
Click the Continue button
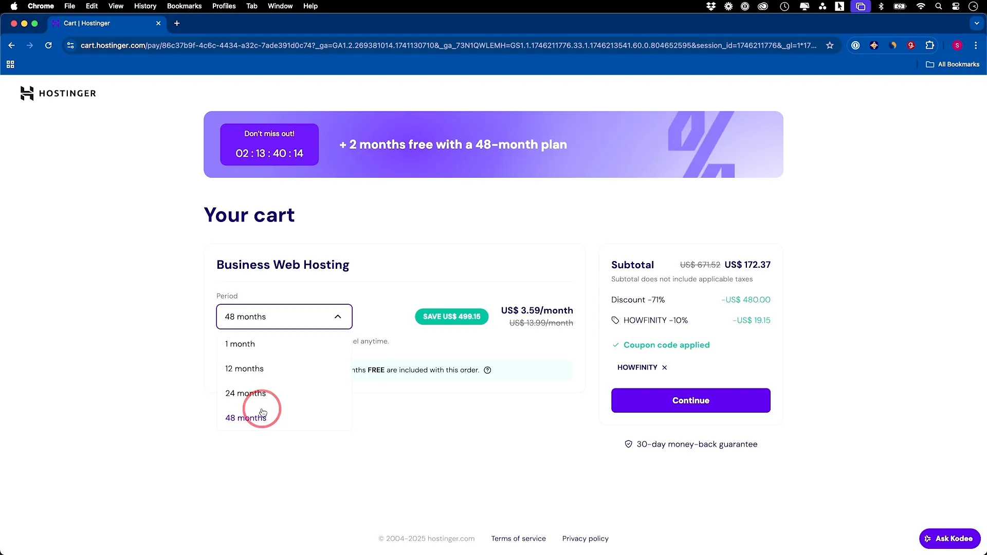click(690, 400)
